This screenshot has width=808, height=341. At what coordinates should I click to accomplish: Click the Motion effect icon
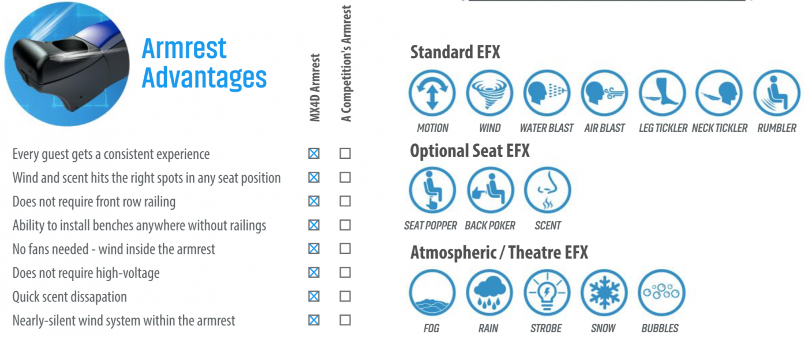(432, 93)
